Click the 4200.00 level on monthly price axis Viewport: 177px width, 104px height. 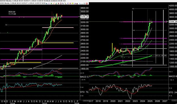(173, 6)
